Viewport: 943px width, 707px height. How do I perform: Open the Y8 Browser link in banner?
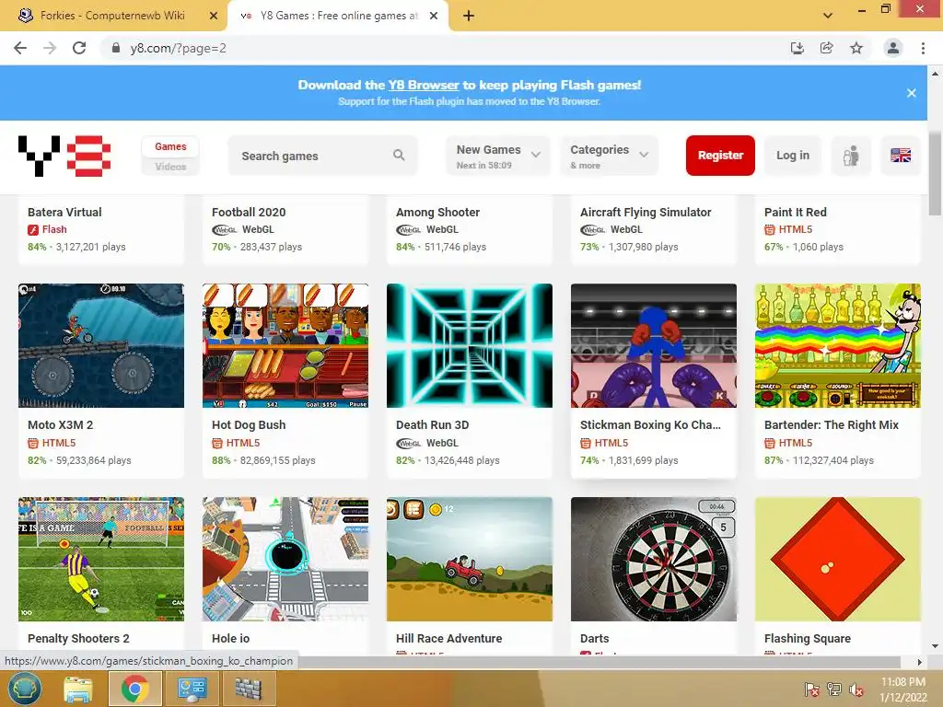424,85
